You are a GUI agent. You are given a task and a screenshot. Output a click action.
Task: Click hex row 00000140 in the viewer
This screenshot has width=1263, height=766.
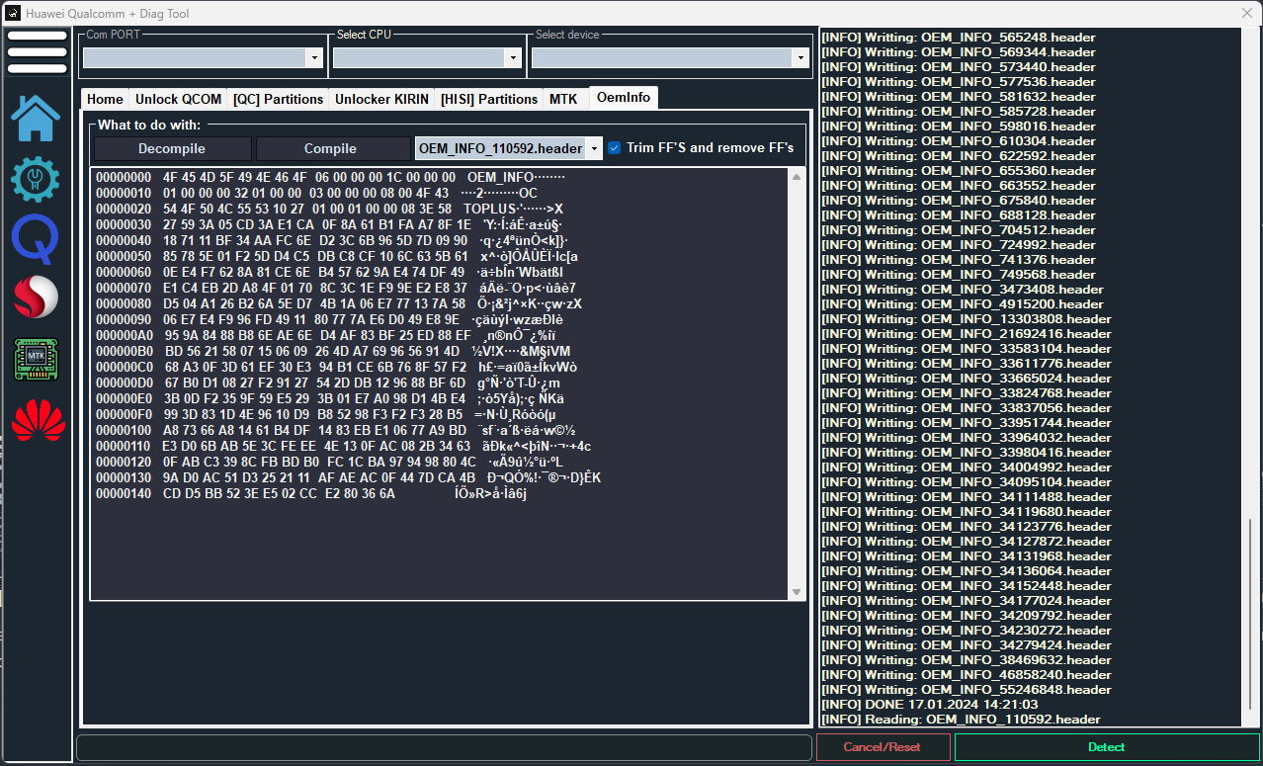tap(311, 493)
